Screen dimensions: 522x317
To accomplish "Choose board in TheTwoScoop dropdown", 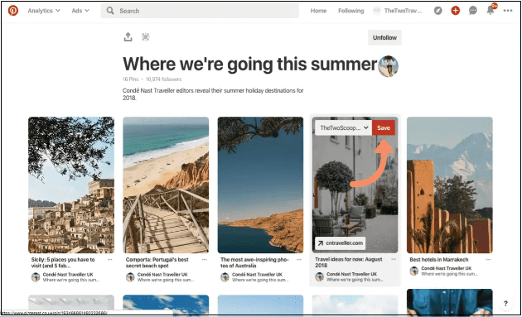I will point(343,127).
